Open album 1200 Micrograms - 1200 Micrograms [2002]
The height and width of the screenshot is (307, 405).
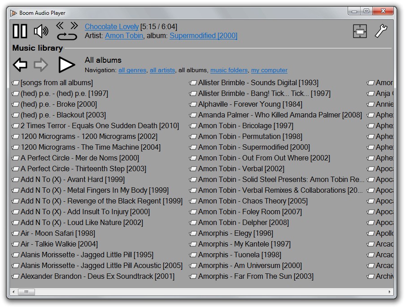89,136
